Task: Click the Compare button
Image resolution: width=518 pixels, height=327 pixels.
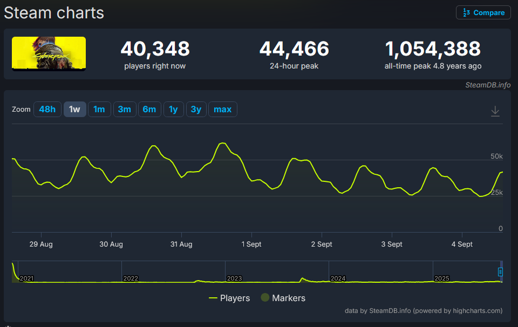Action: point(483,12)
